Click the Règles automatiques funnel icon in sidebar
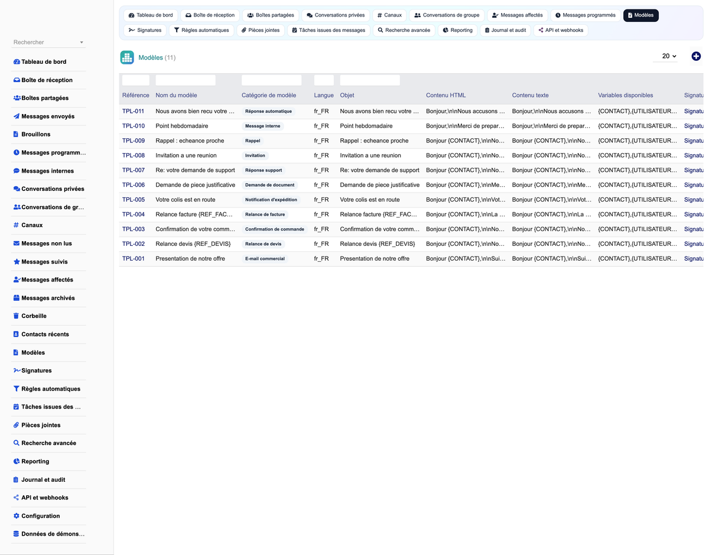Screen dimensions: 709x555 point(17,389)
